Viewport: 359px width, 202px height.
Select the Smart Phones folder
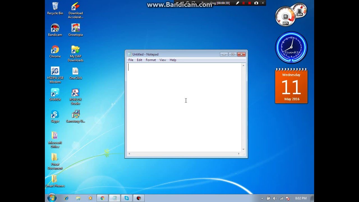tap(55, 181)
